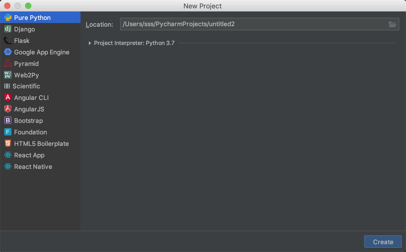Click the Create button
The width and height of the screenshot is (406, 252).
(x=383, y=242)
